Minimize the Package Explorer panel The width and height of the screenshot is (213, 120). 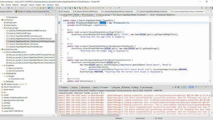click(53, 11)
